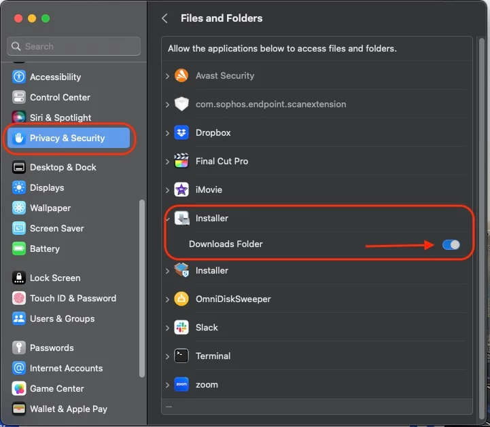Click the Sophos scanextension shield icon
Screen dimensions: 490x427
point(181,104)
